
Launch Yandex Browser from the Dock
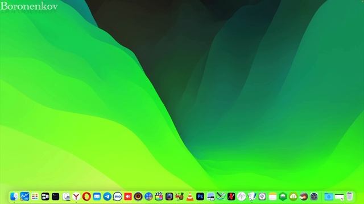(76, 197)
